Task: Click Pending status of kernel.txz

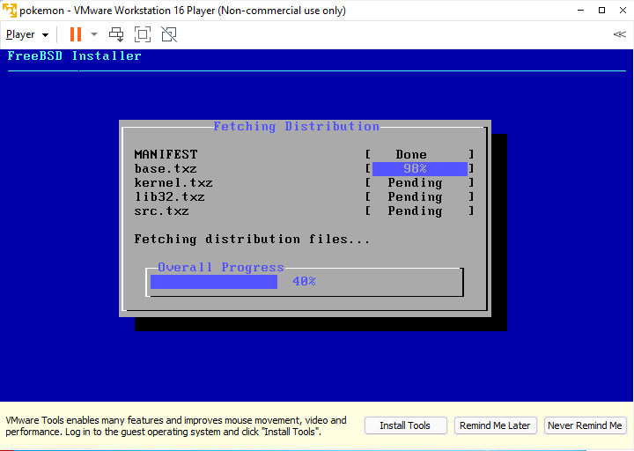Action: click(x=416, y=183)
